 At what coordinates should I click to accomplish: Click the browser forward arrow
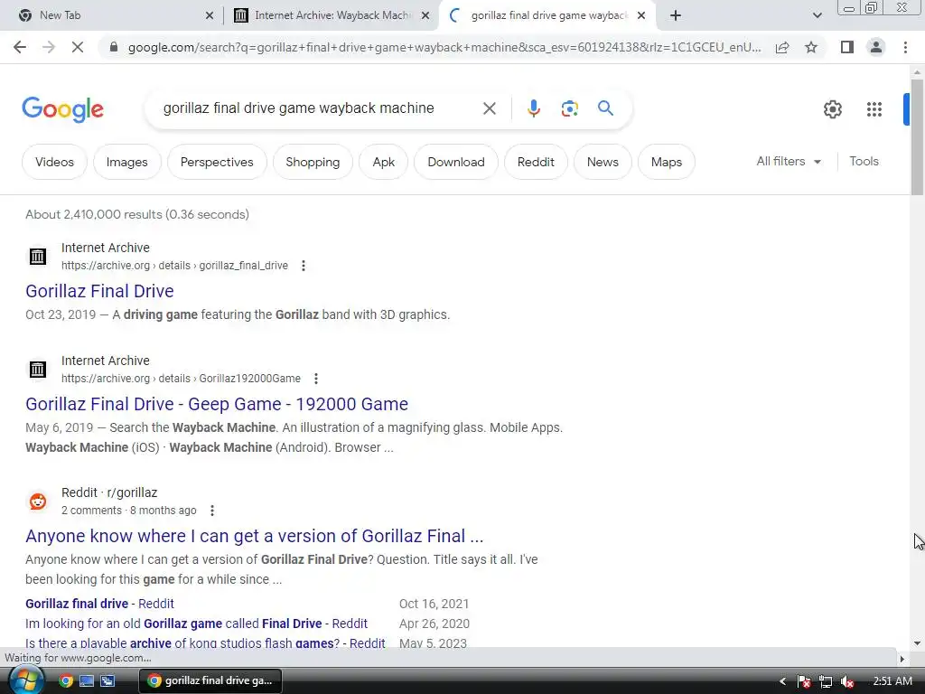pyautogui.click(x=49, y=47)
